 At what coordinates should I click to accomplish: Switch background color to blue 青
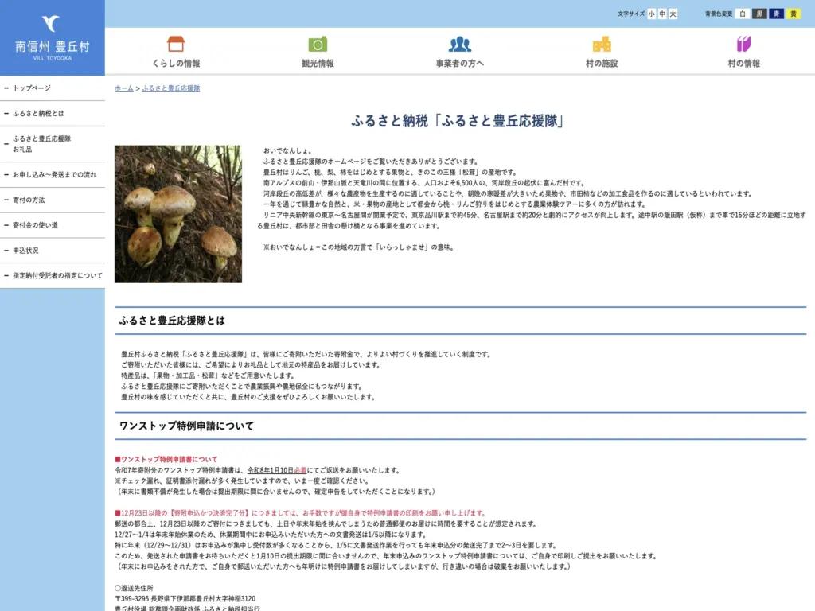(777, 14)
